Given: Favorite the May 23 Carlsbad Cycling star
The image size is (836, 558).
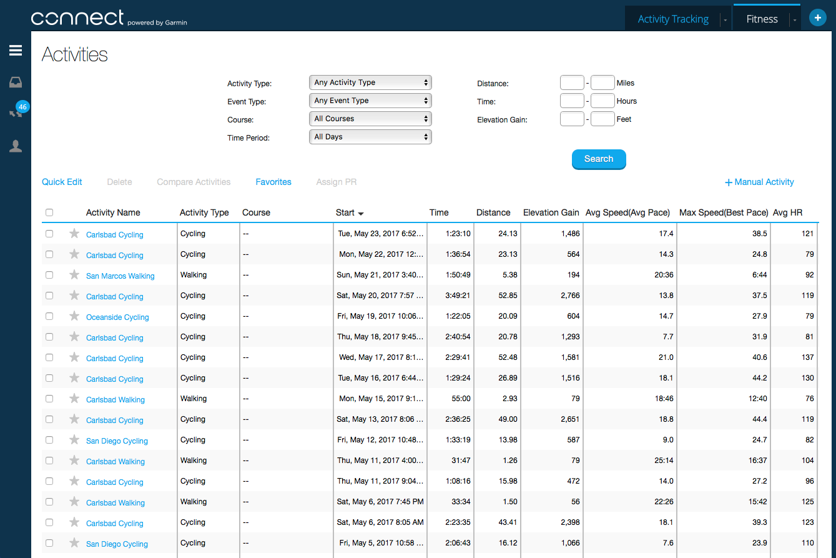Looking at the screenshot, I should pyautogui.click(x=74, y=234).
